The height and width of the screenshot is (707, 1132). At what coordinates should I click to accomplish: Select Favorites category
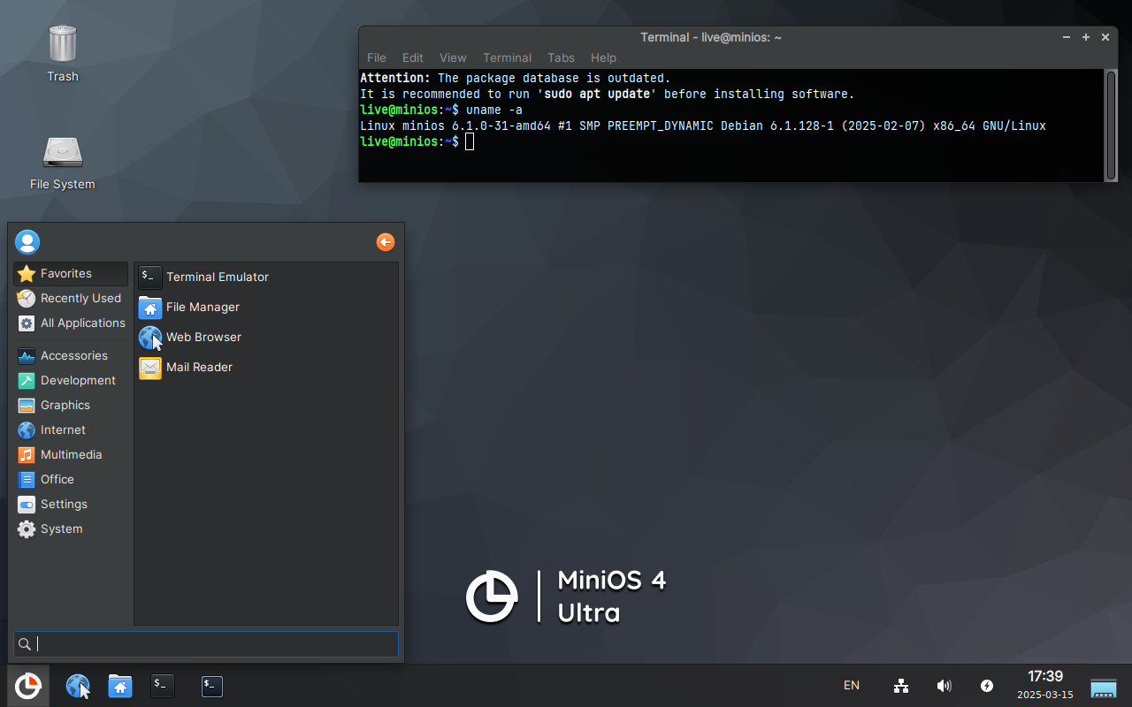(71, 274)
